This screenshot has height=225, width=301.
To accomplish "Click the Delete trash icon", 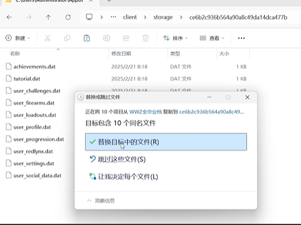I will [146, 38].
